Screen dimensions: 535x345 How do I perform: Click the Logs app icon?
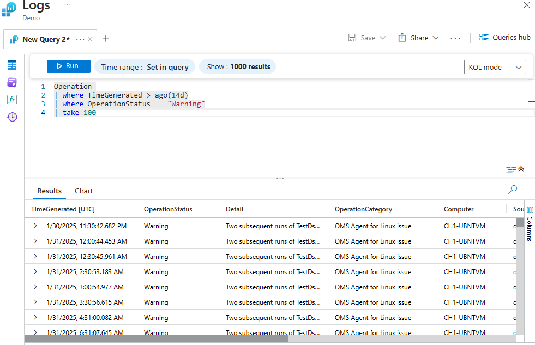tap(9, 9)
